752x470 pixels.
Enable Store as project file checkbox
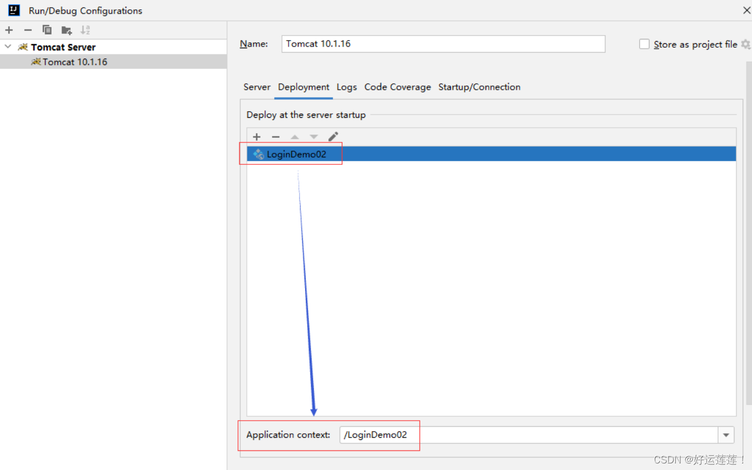pyautogui.click(x=644, y=44)
